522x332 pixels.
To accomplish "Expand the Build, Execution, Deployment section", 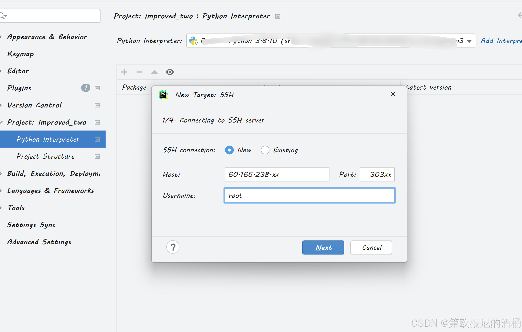I will (1, 174).
